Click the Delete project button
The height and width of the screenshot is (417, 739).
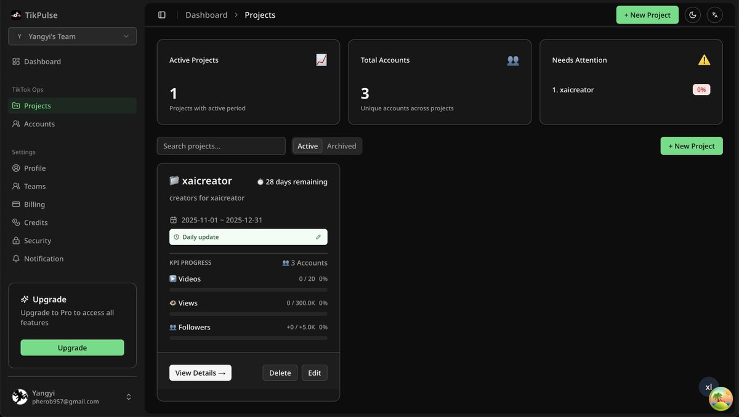click(280, 373)
